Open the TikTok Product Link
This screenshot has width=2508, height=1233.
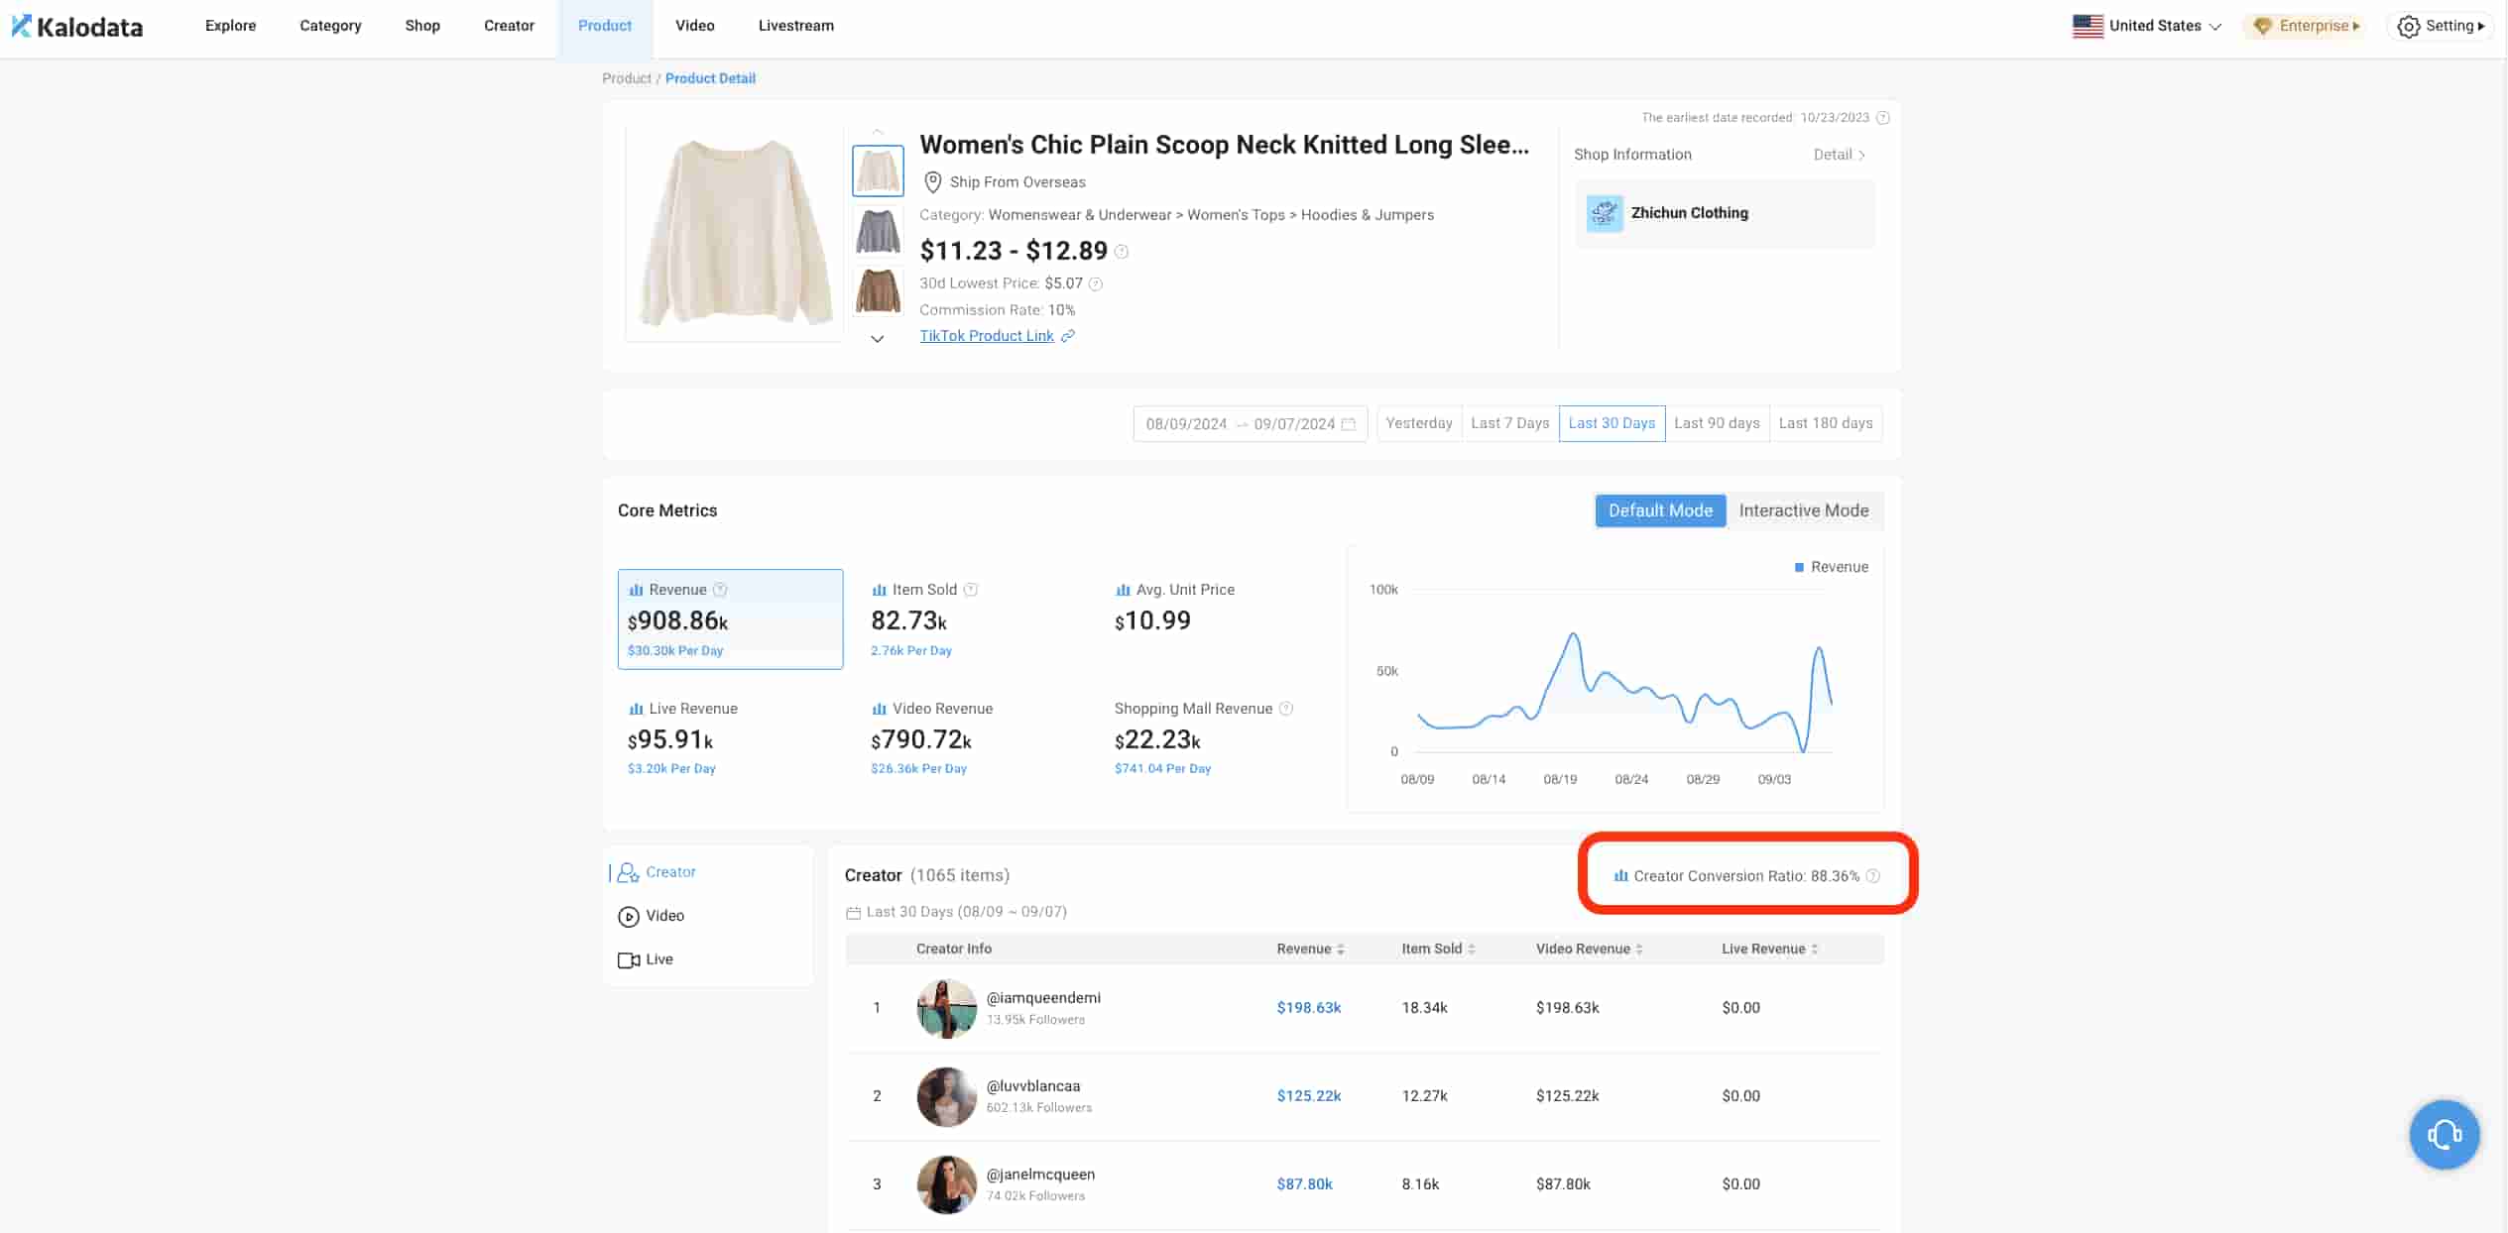[986, 336]
